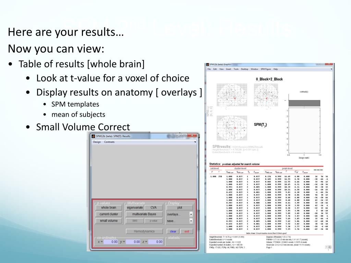The image size is (351, 263).
Task: Open the Window menu in Graphics window
Action: pyautogui.click(x=254, y=69)
